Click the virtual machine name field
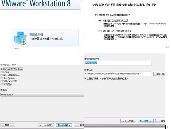Viewport: 171px width, 129px height. pos(118,63)
